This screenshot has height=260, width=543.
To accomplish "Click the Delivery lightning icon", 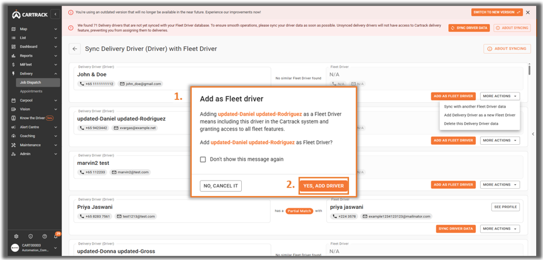I will (14, 74).
